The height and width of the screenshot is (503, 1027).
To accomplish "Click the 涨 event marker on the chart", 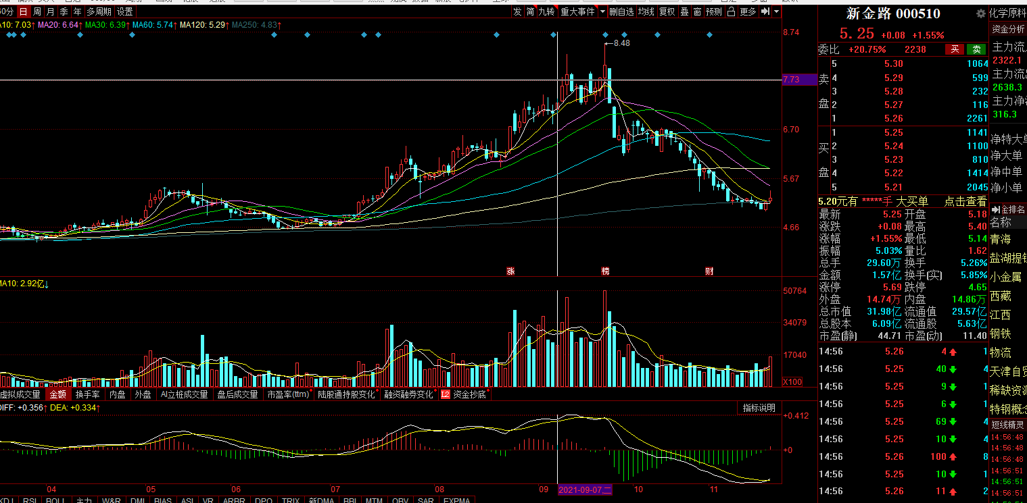I will coord(510,271).
